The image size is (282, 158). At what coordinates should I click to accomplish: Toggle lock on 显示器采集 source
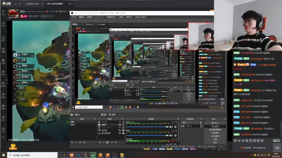(123, 133)
